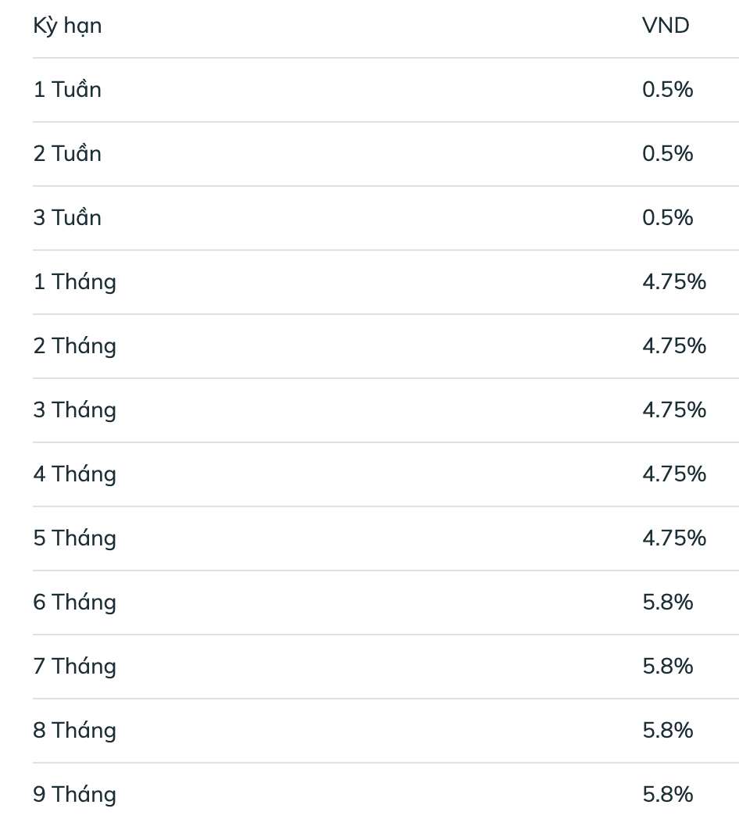The width and height of the screenshot is (739, 819).
Task: Select the "1 Tuần" term label
Action: coord(67,90)
